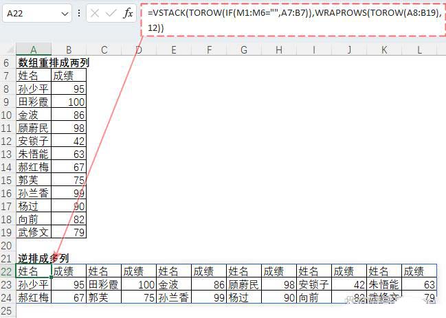
Task: Select row 7 header
Action: pos(7,76)
